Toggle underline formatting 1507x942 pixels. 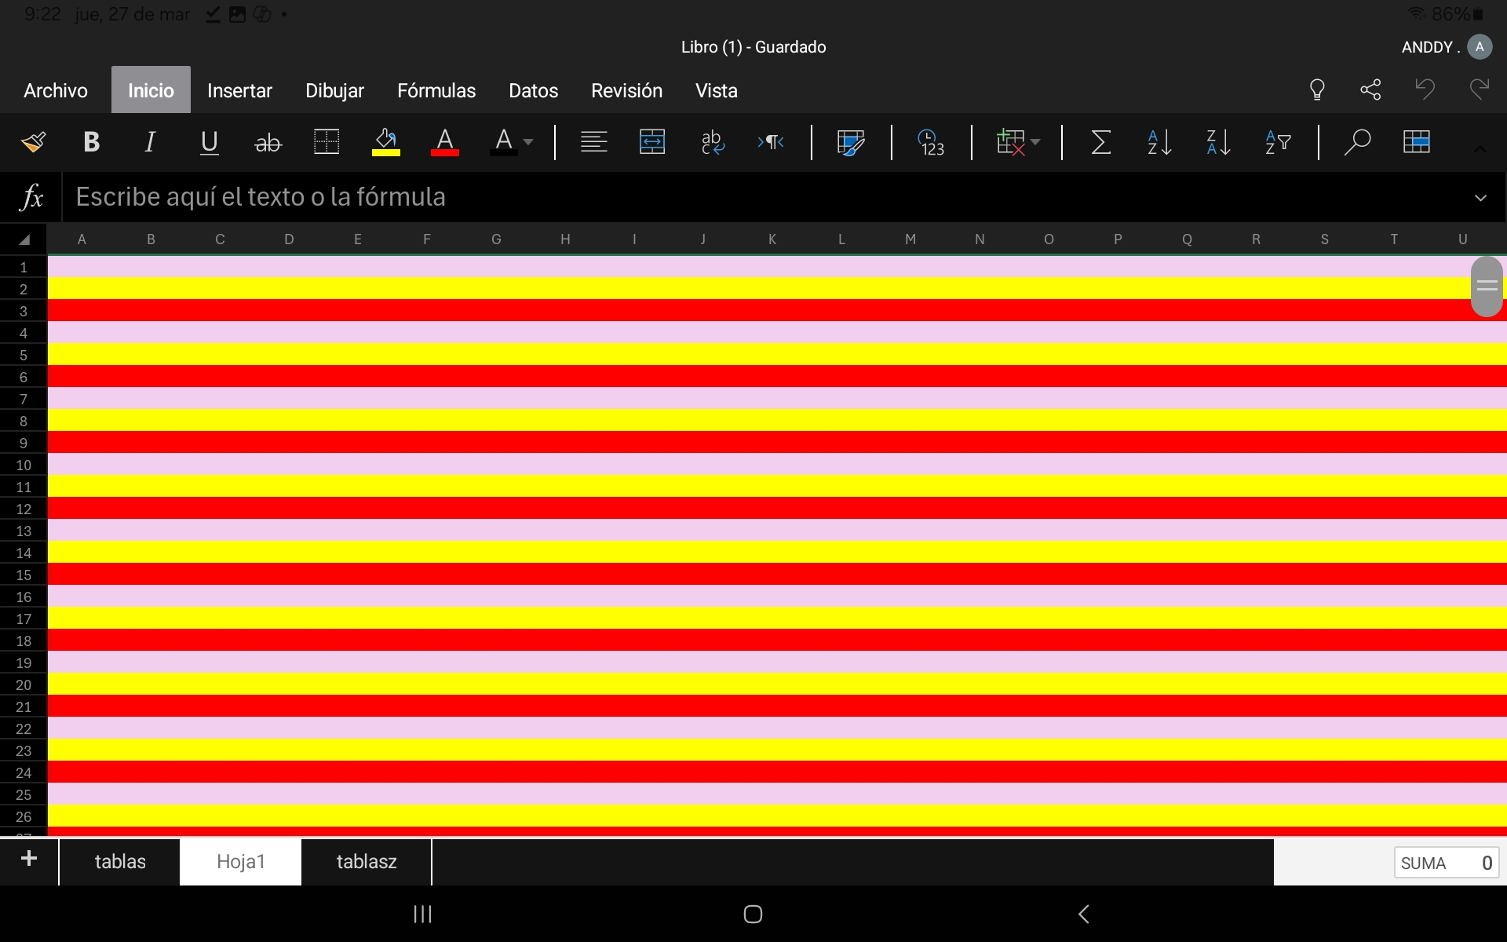209,142
